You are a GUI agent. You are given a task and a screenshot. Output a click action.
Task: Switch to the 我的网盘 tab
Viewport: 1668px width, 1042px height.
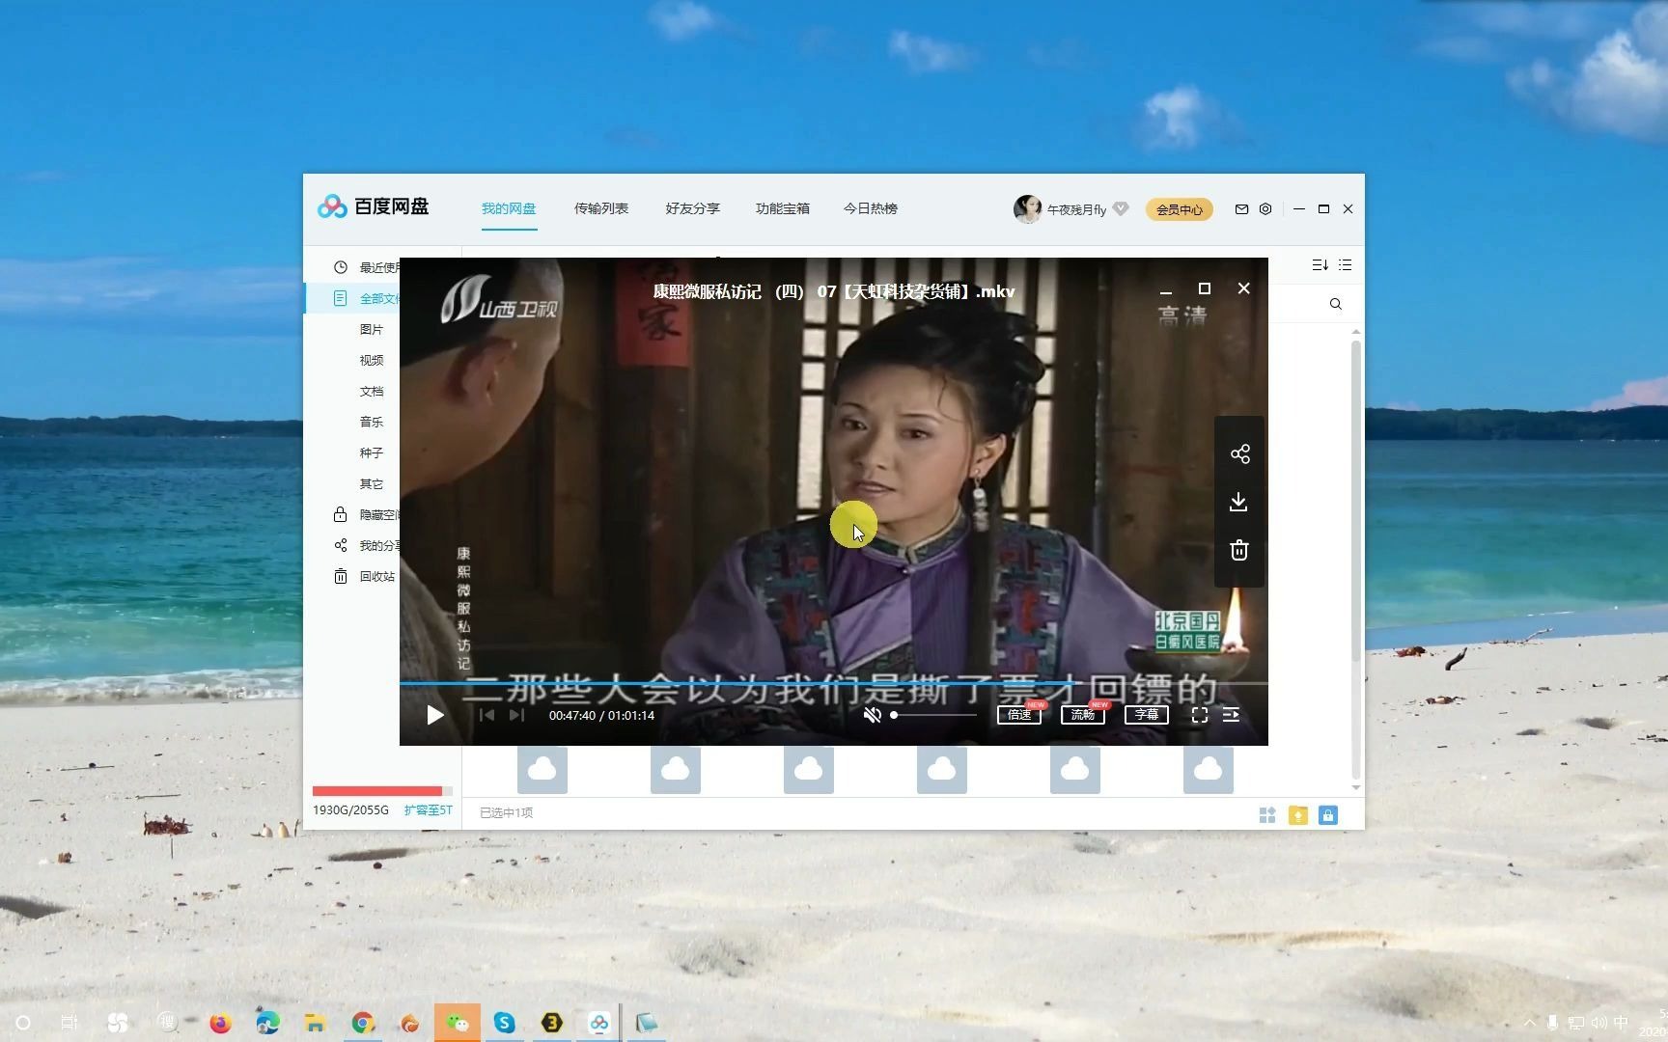click(x=509, y=208)
